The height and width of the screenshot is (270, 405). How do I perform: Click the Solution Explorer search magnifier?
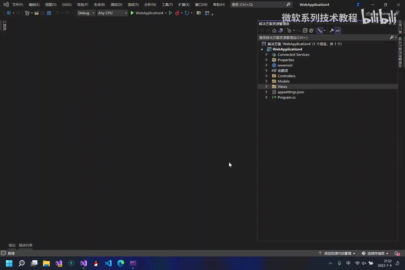392,37
